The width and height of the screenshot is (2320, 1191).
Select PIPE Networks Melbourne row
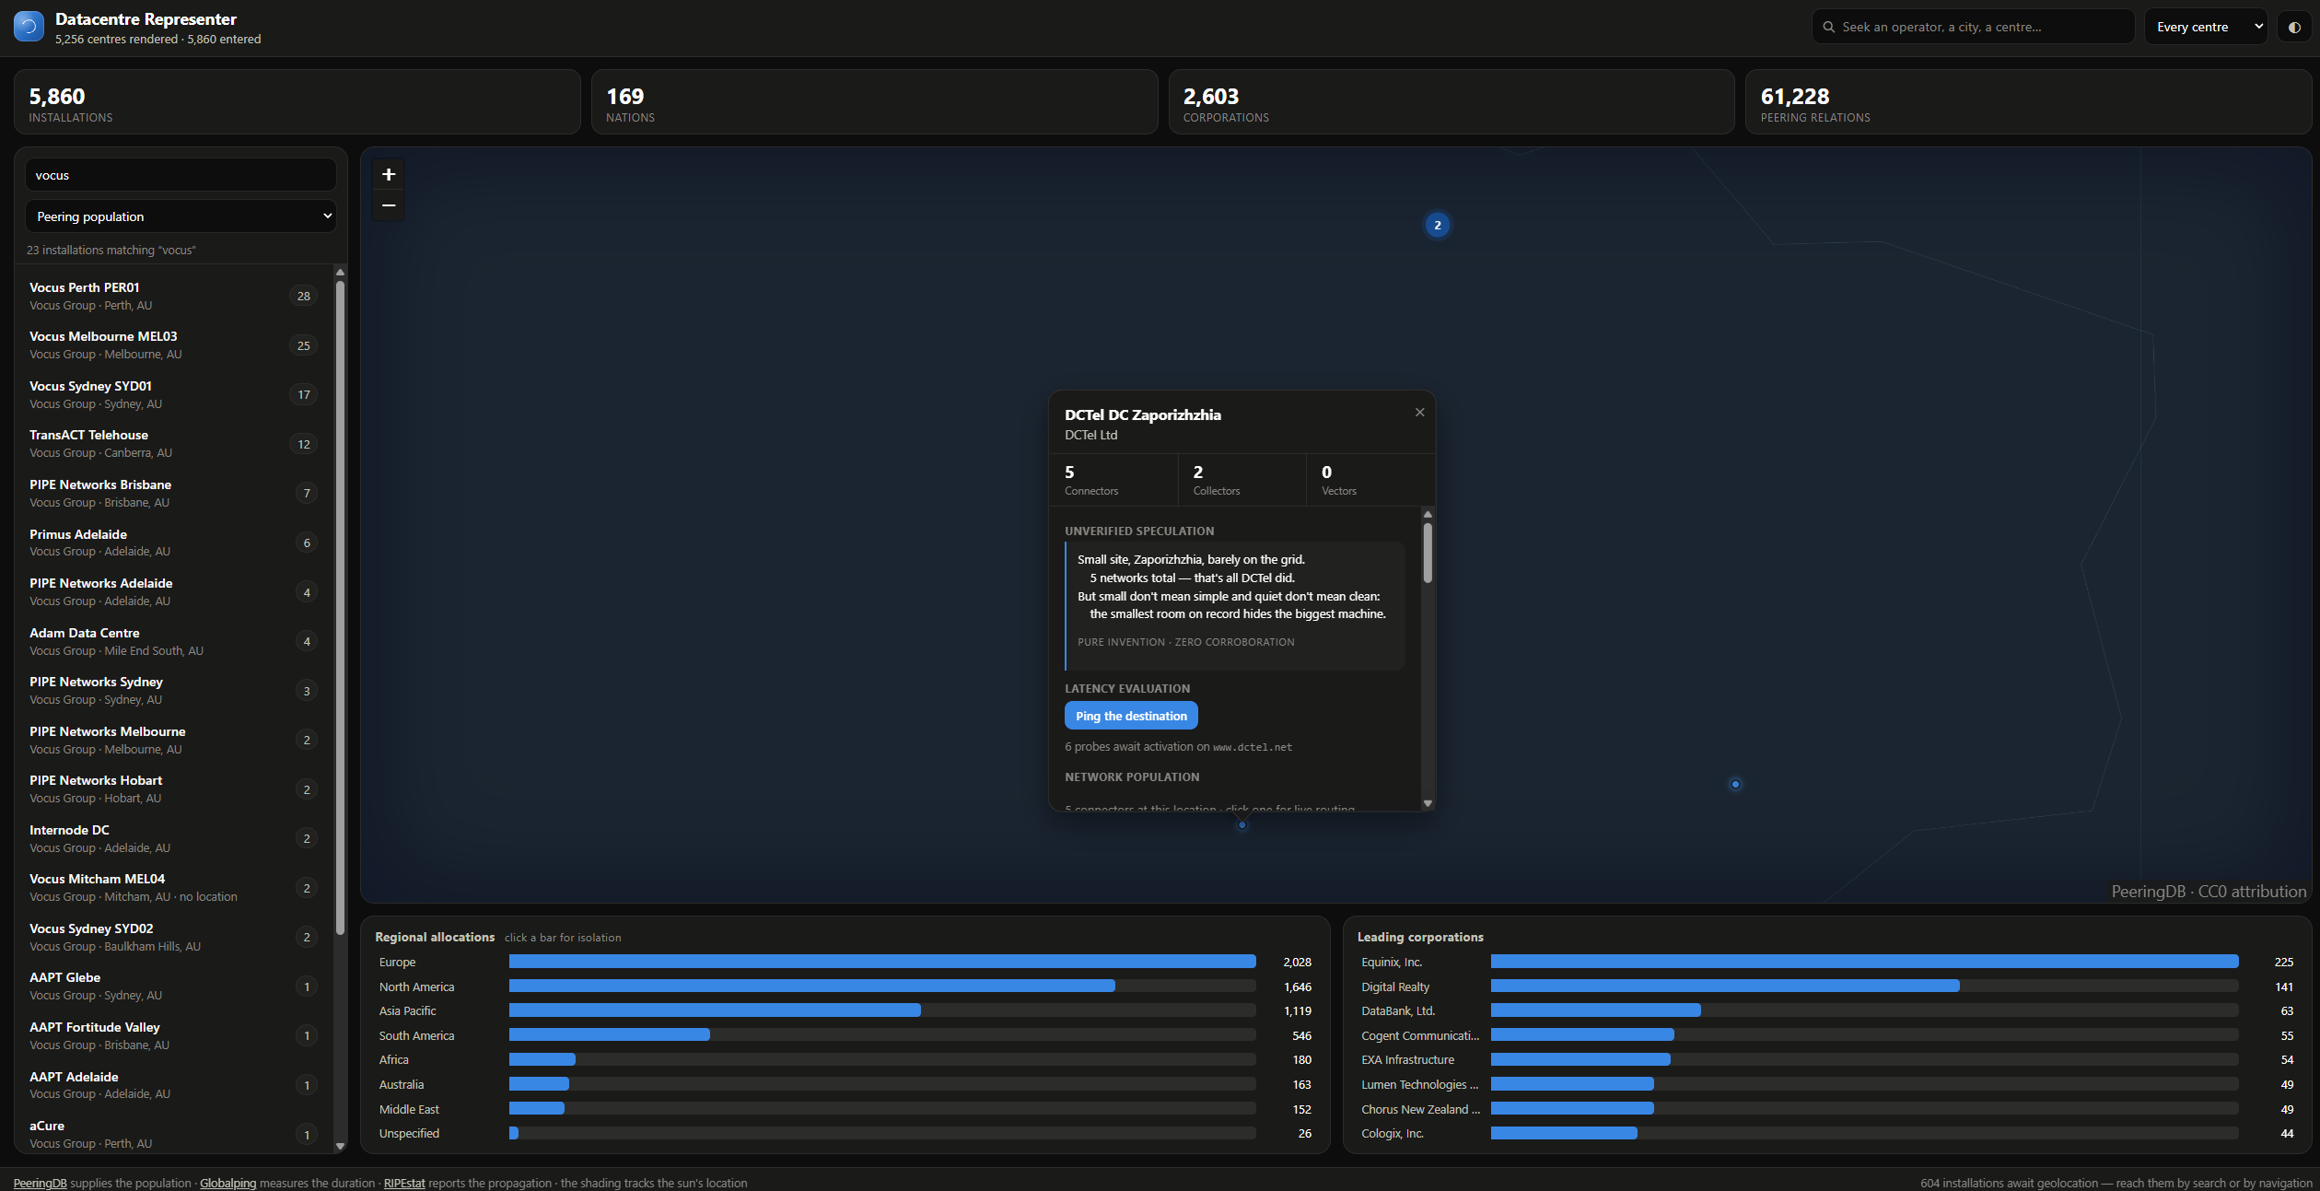pyautogui.click(x=174, y=740)
